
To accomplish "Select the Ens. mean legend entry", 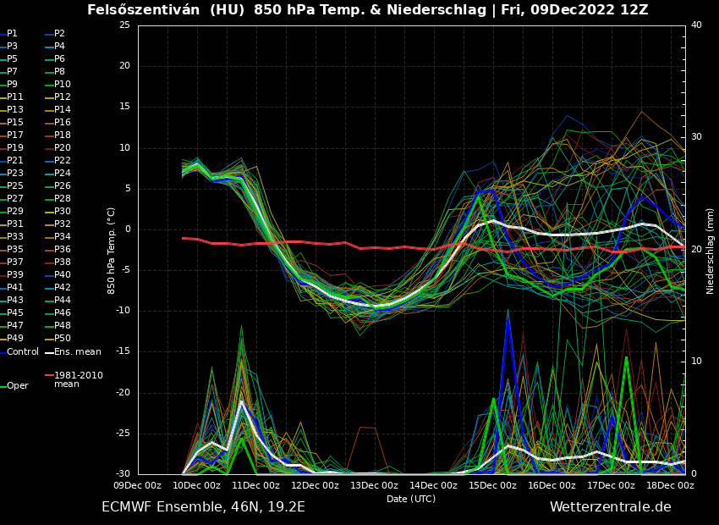I will click(77, 351).
